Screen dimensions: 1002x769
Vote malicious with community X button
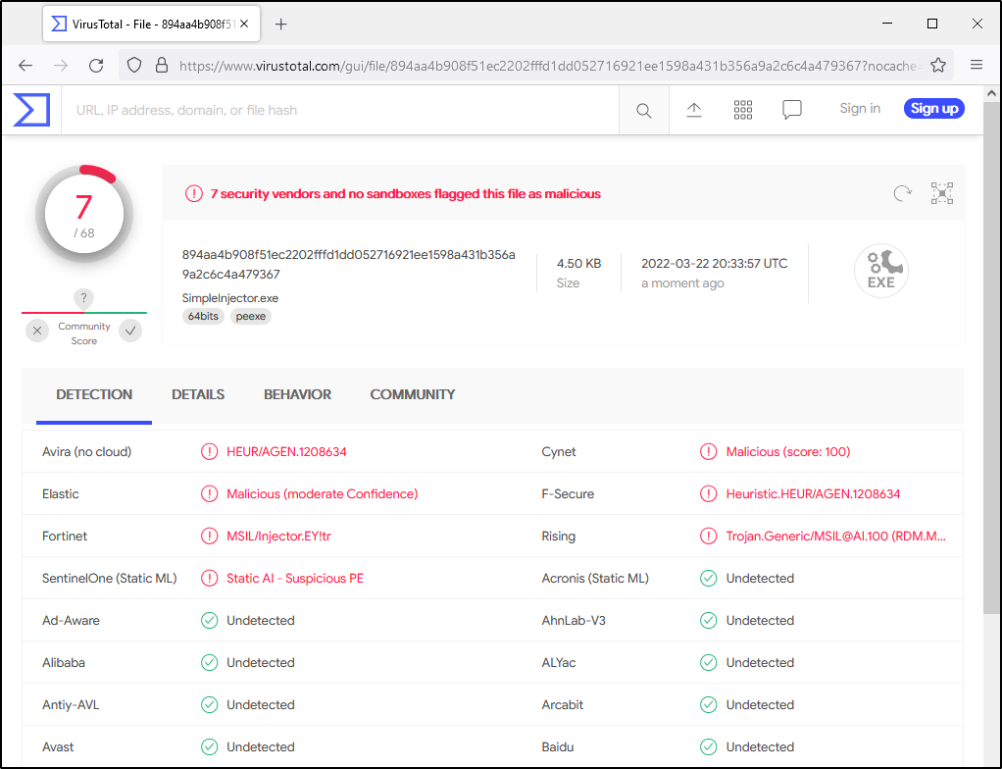[x=37, y=332]
